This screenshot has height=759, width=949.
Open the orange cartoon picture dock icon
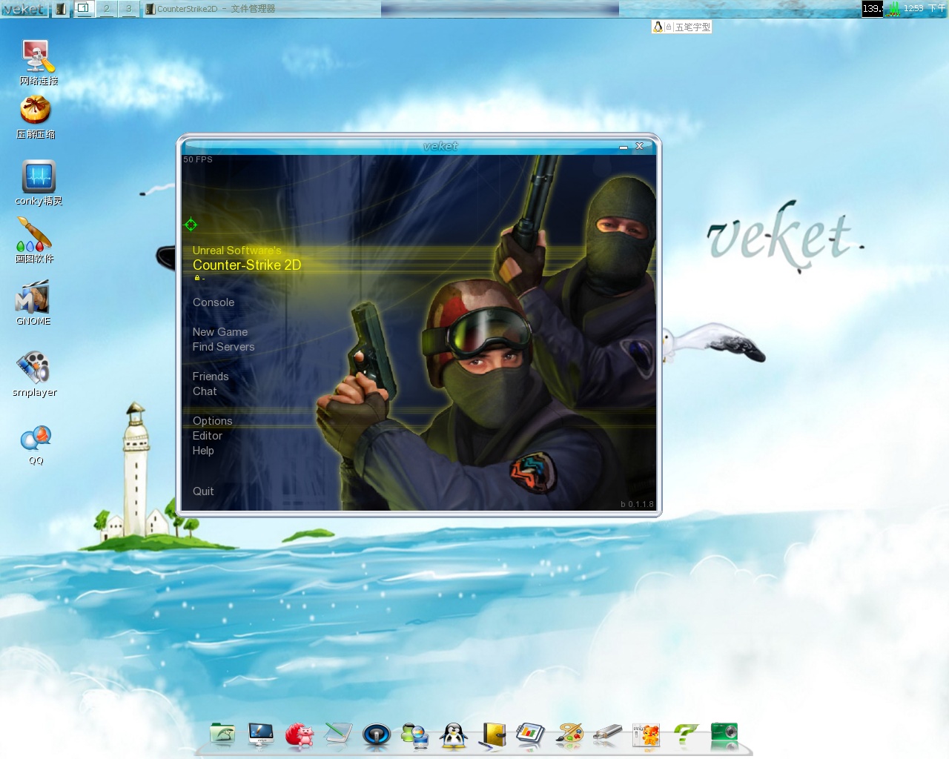tap(647, 735)
